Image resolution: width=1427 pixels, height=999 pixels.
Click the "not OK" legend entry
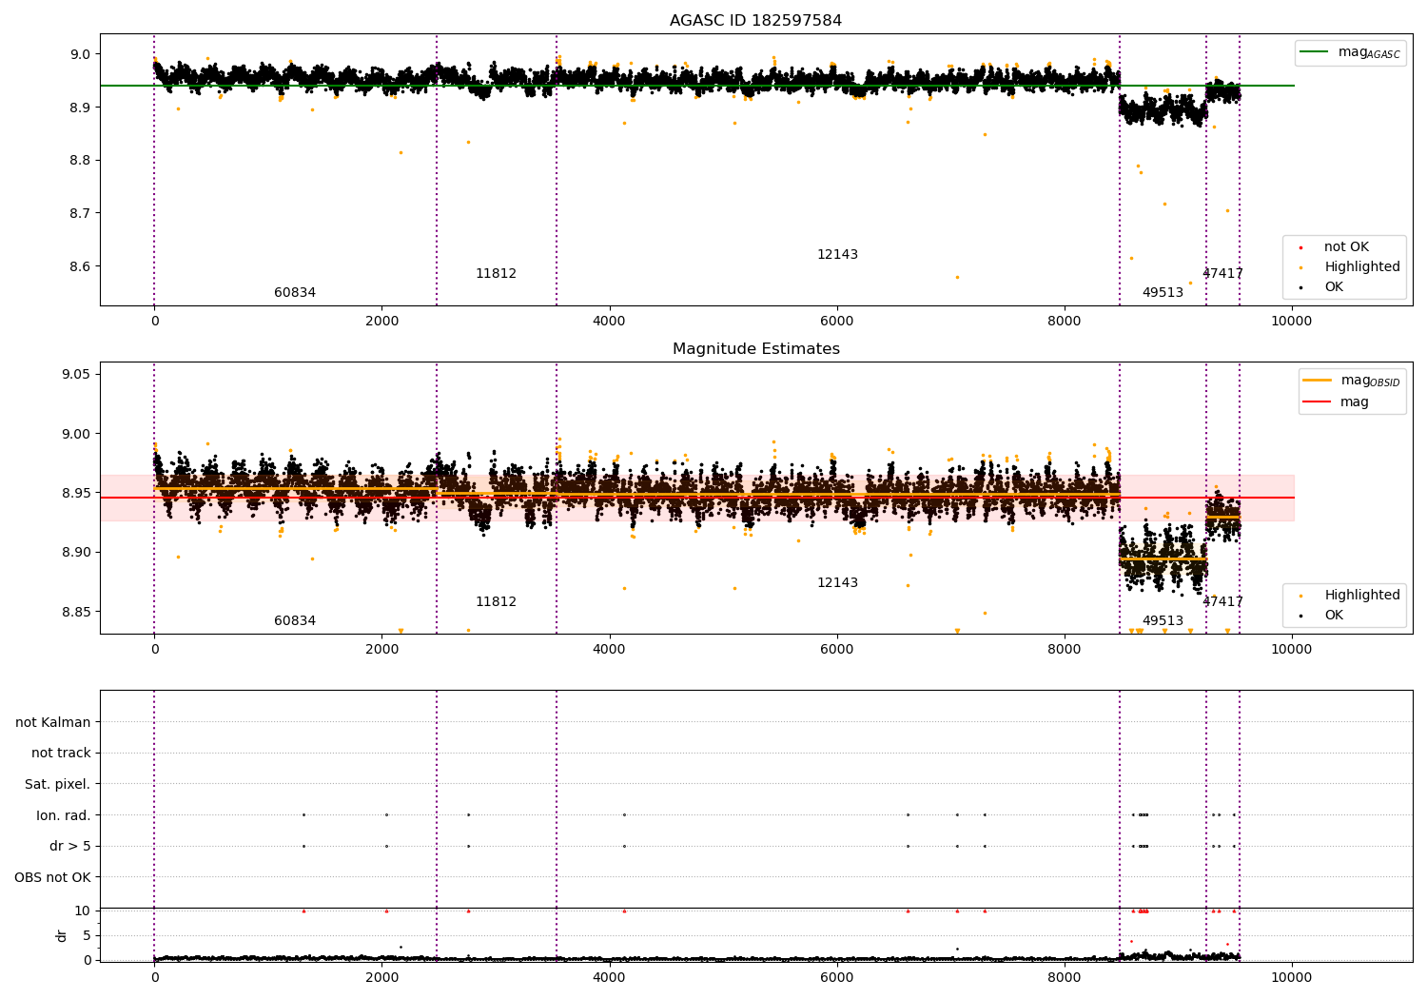1346,247
